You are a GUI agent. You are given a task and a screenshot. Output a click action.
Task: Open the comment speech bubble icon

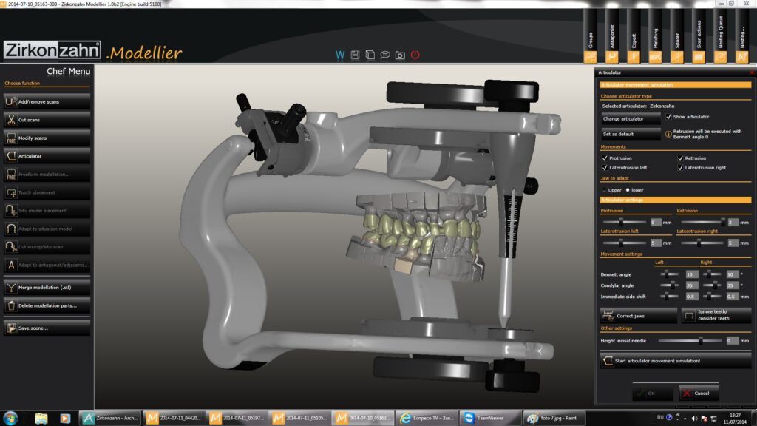[384, 55]
